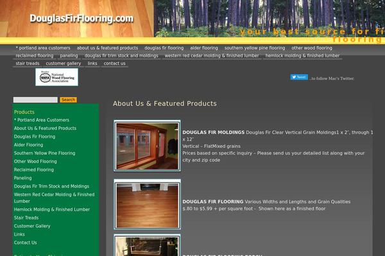Open sidebar 'Douglas Fir Trim Stock and Moldings'
This screenshot has width=385, height=256.
tap(51, 186)
